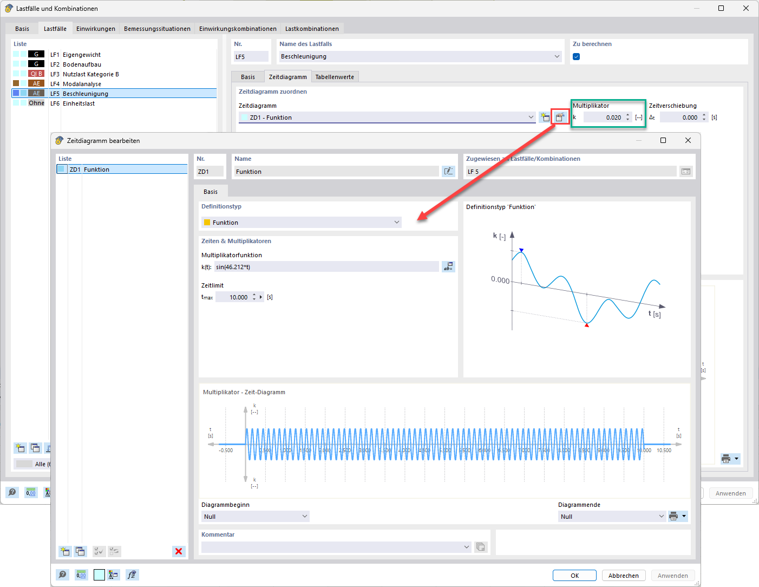
Task: Switch to the Tabellenwerte tab
Action: 335,76
